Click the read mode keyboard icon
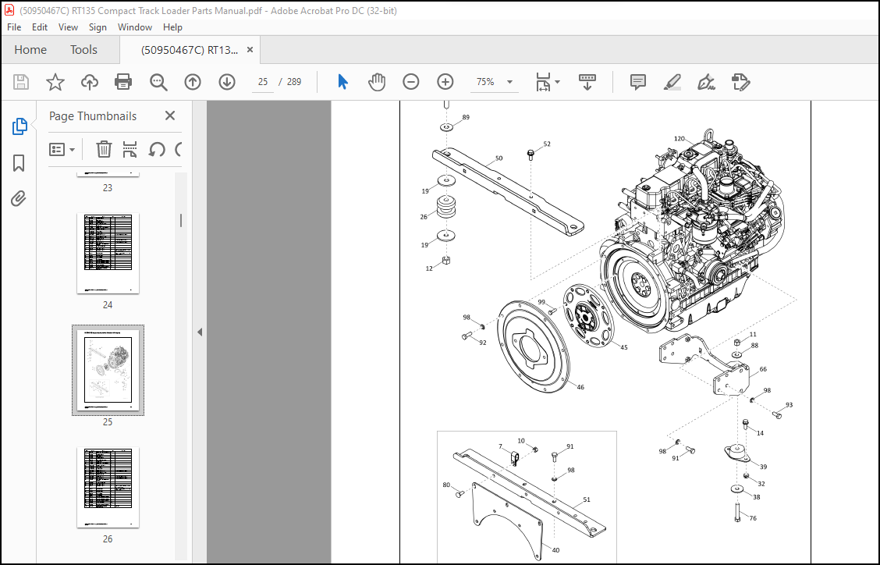The height and width of the screenshot is (565, 880). click(x=587, y=82)
